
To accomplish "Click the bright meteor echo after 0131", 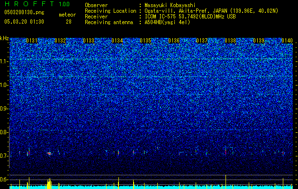I will pos(50,153).
